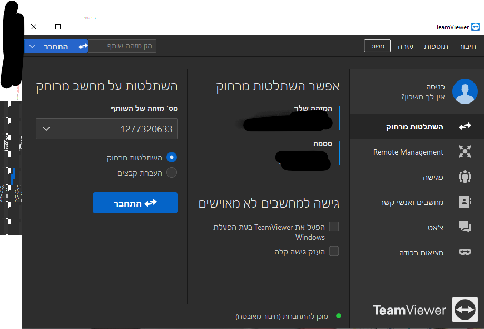Click the user profile avatar next to כניסה
The height and width of the screenshot is (329, 484).
465,91
